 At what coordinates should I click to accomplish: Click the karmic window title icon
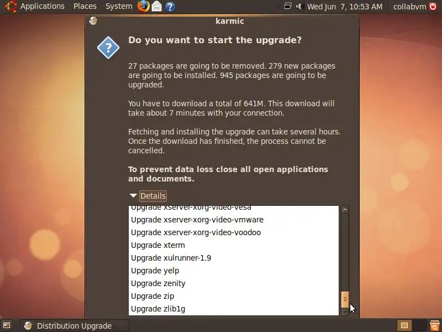[93, 21]
